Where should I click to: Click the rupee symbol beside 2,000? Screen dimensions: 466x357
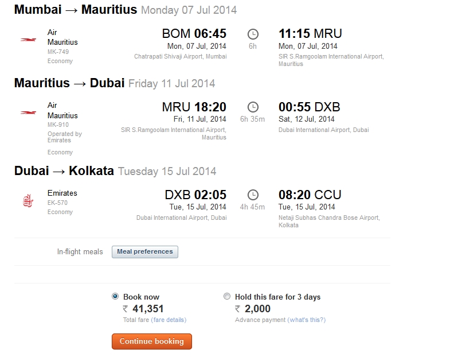pos(238,309)
